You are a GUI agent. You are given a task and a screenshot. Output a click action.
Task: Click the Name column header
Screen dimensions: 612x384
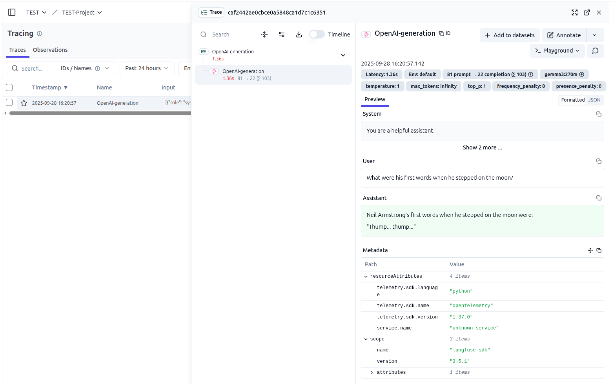(104, 87)
